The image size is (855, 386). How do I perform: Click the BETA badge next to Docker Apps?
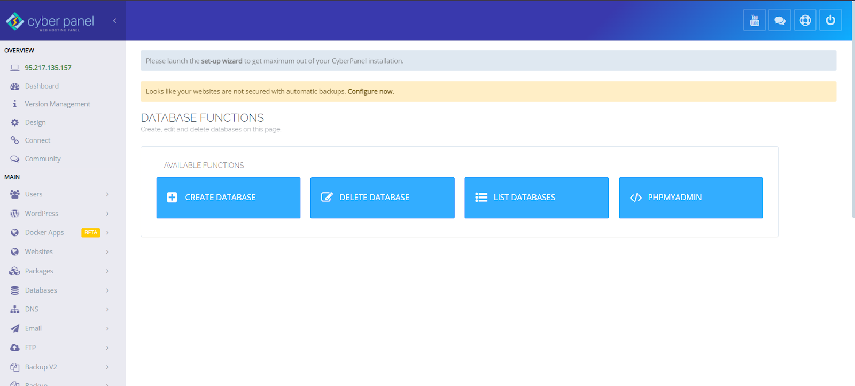tap(91, 233)
